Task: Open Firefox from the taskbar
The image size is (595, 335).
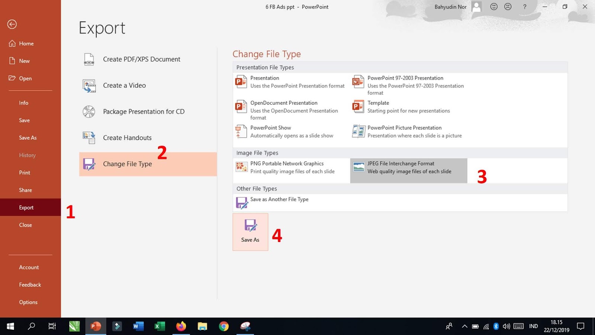Action: tap(181, 326)
